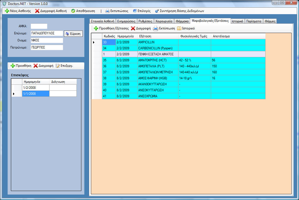The image size is (299, 200).
Task: Select the ΑΙΜΟΠΕΤΑΛΙΑ (PLT) cell
Action: (158, 66)
